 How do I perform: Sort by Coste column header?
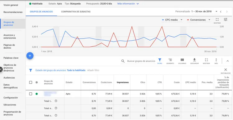tap(177, 82)
